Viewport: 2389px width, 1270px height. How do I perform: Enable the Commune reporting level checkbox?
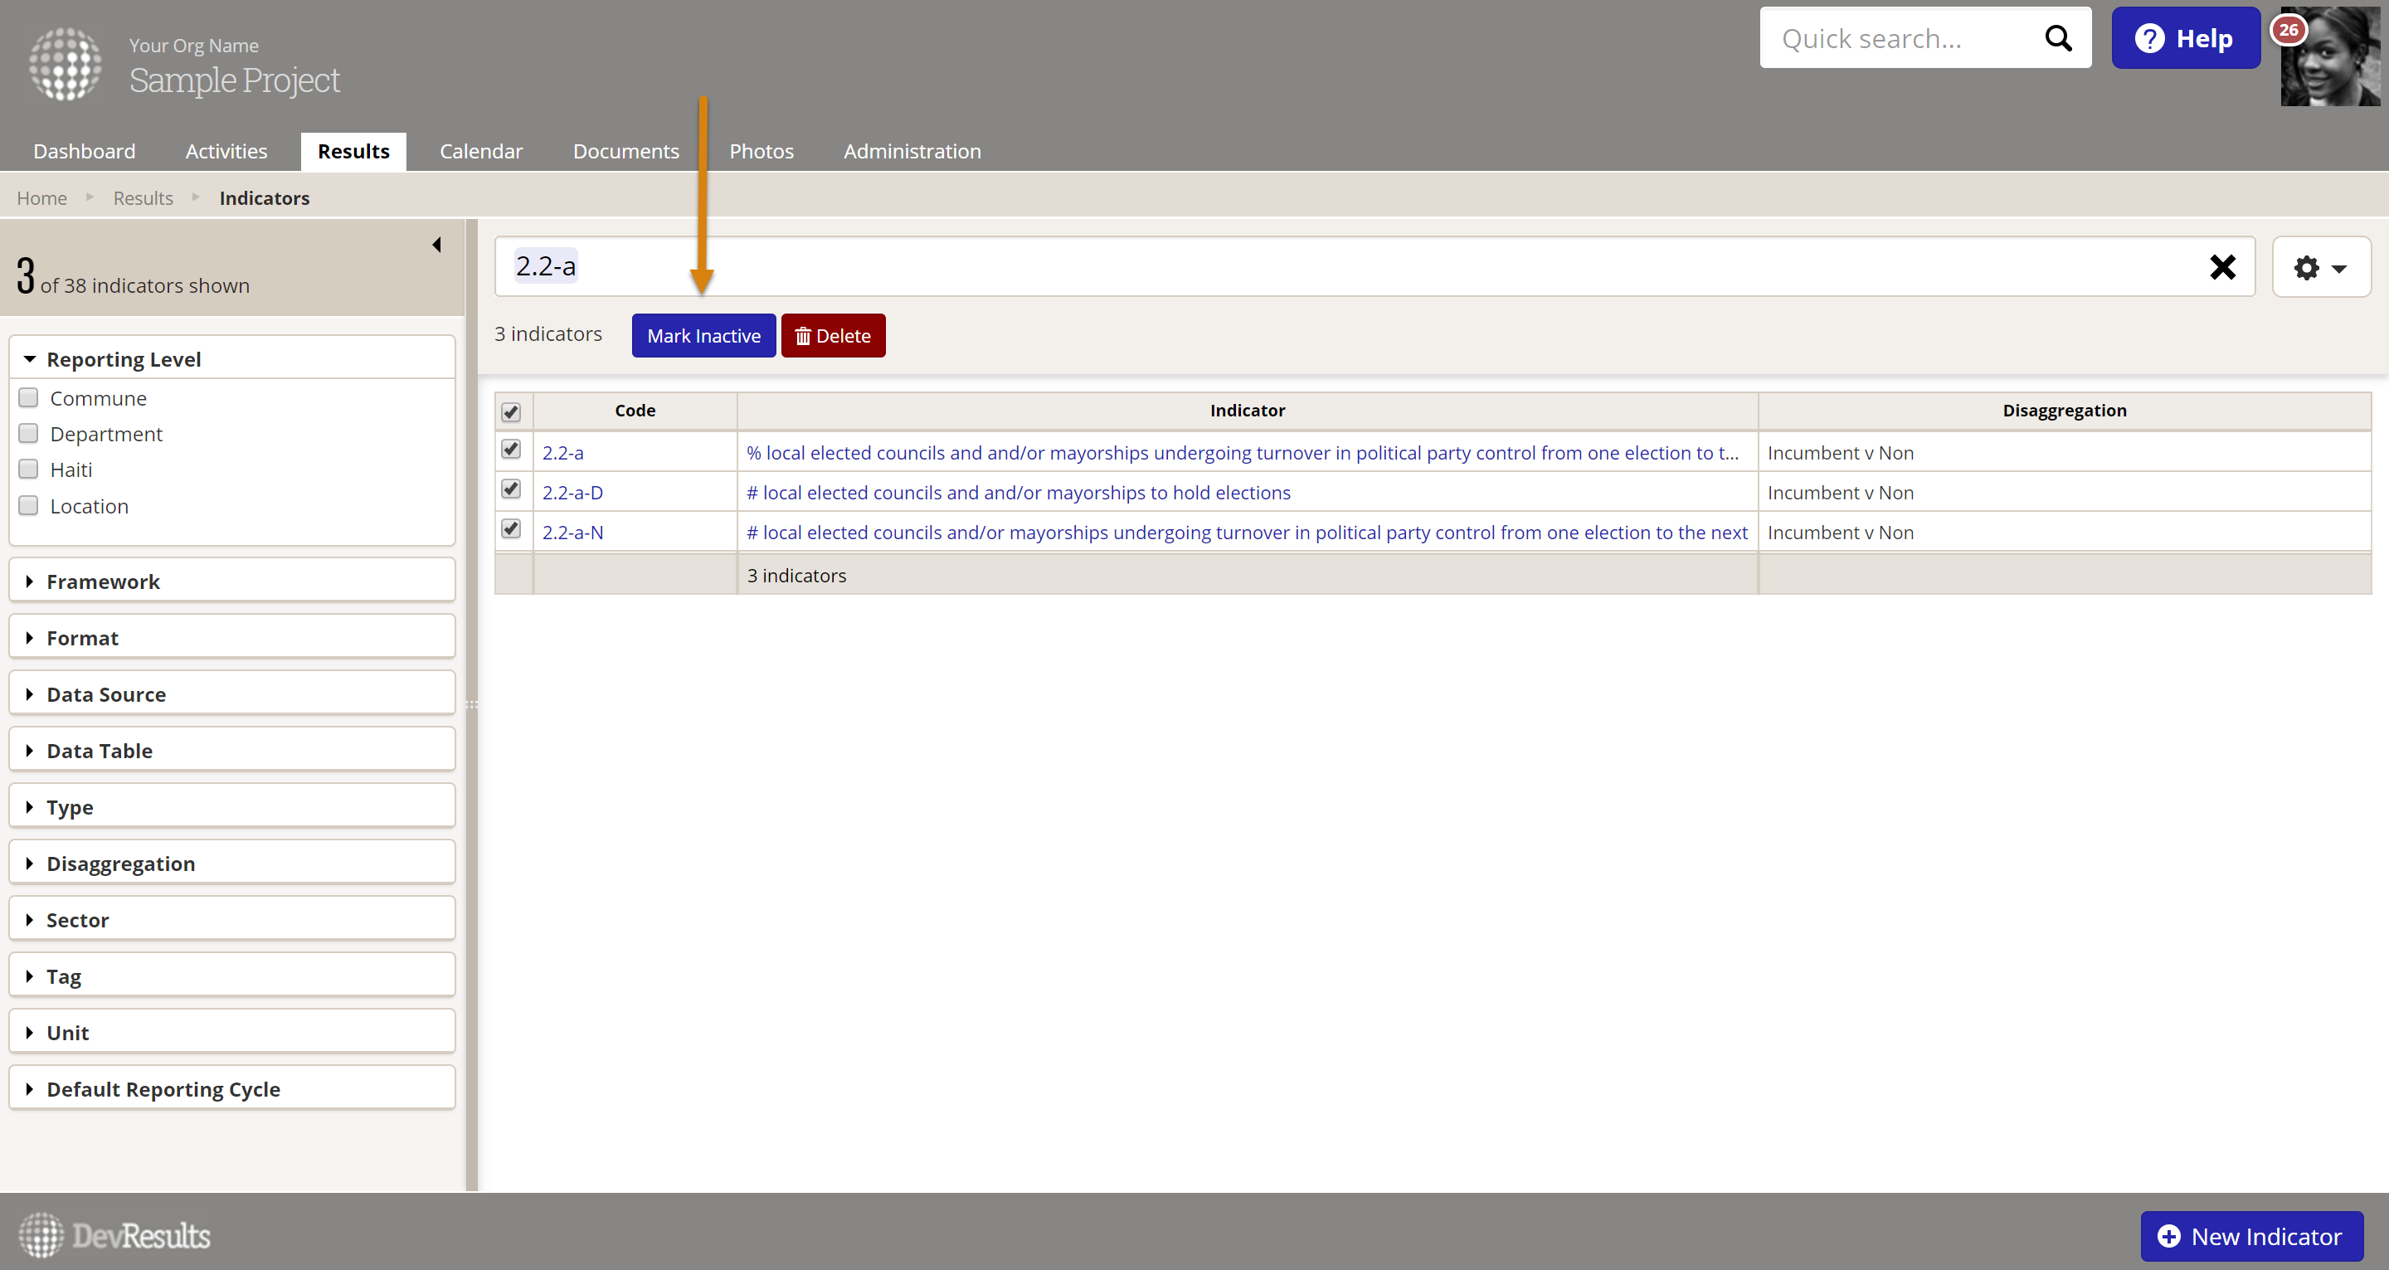29,398
